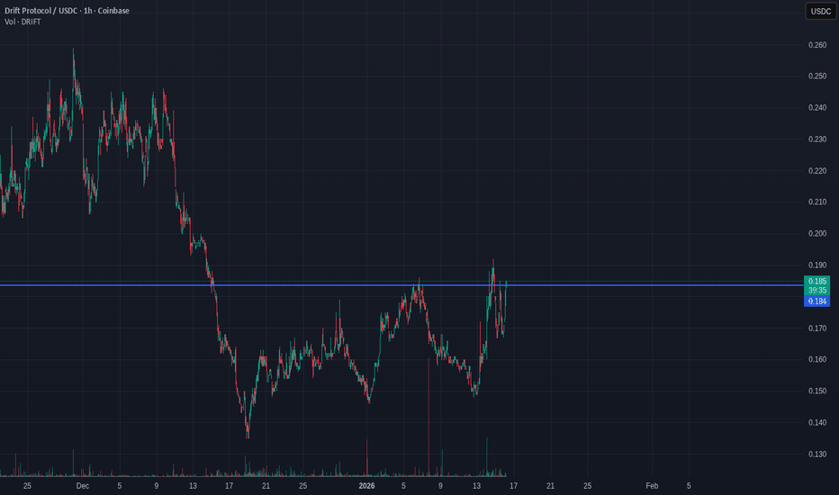The image size is (839, 495).
Task: Click the 0.240 price axis label
Action: point(817,108)
